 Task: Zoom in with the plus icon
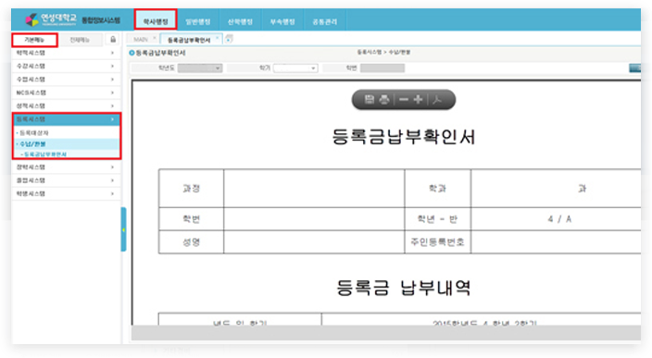(419, 100)
